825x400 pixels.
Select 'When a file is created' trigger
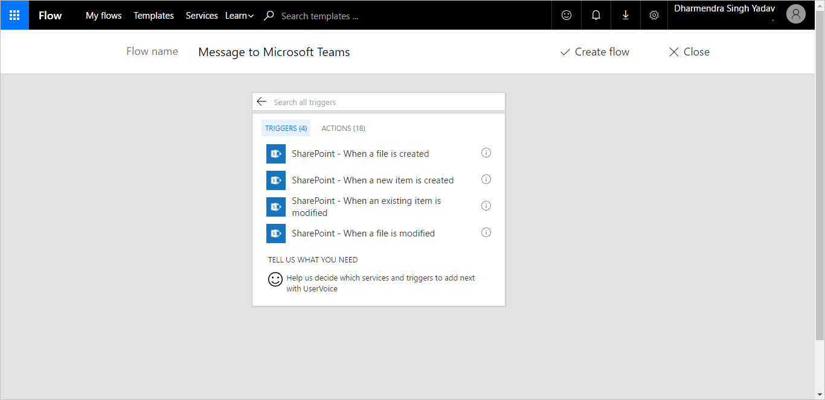tap(361, 154)
